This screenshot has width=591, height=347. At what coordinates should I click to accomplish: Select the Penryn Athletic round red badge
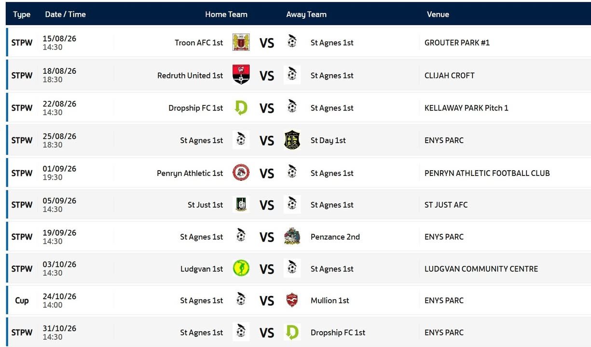coord(241,173)
